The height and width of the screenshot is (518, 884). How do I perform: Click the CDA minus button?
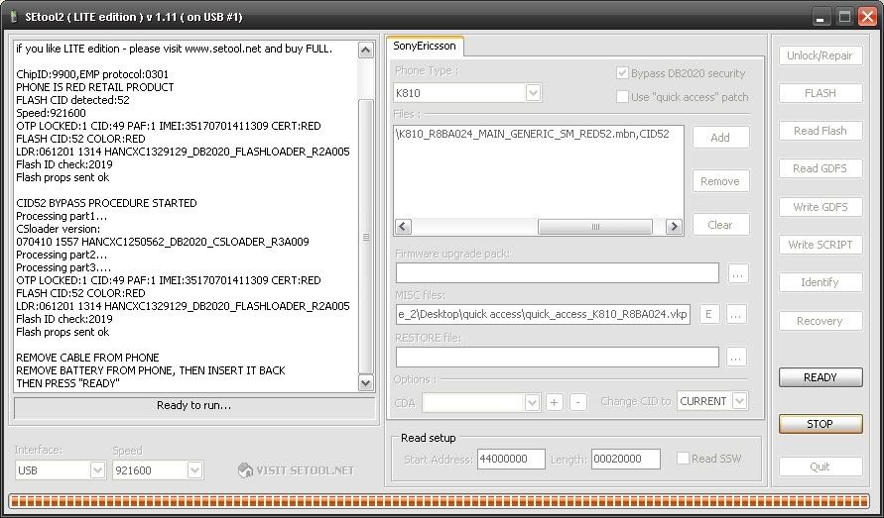[577, 402]
